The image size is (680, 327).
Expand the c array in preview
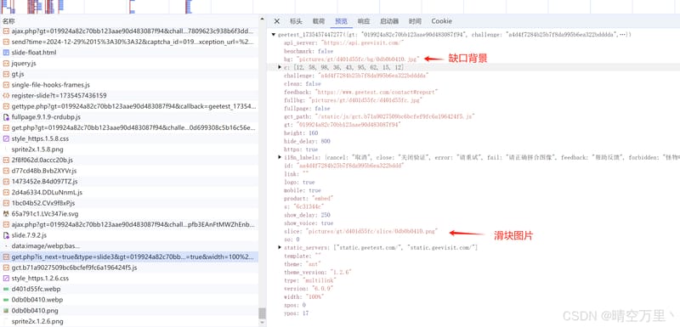pos(280,67)
